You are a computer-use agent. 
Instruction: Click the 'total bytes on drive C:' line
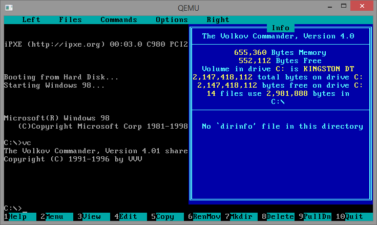click(278, 77)
